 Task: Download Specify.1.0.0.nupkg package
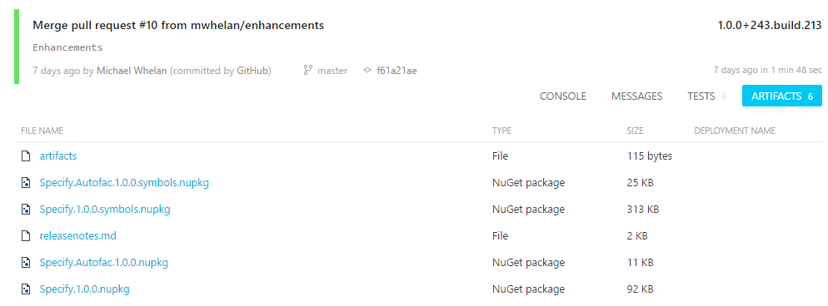point(84,289)
